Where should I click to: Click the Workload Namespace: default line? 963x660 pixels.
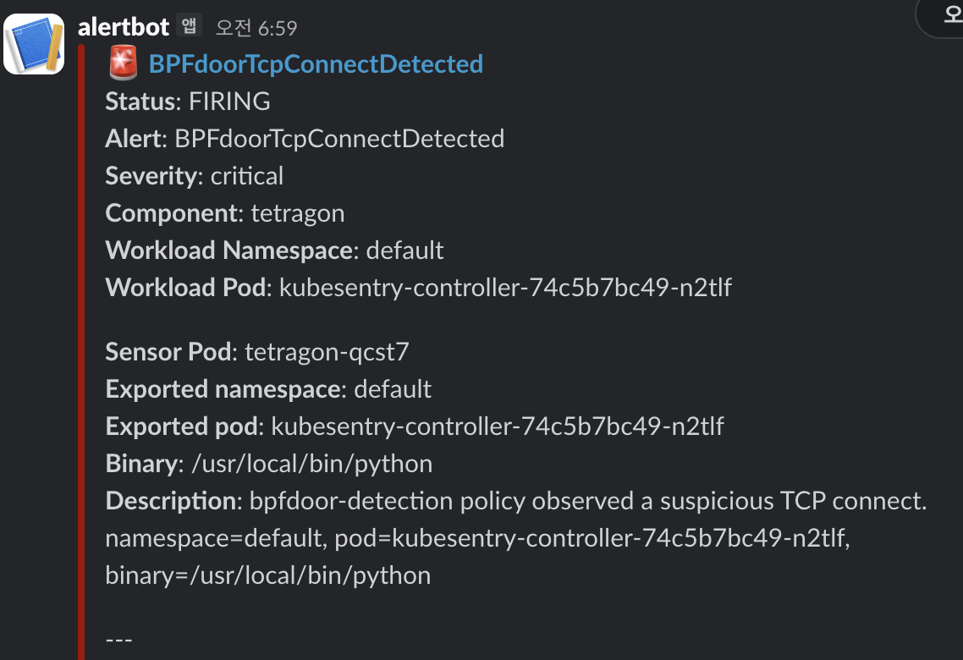(274, 250)
